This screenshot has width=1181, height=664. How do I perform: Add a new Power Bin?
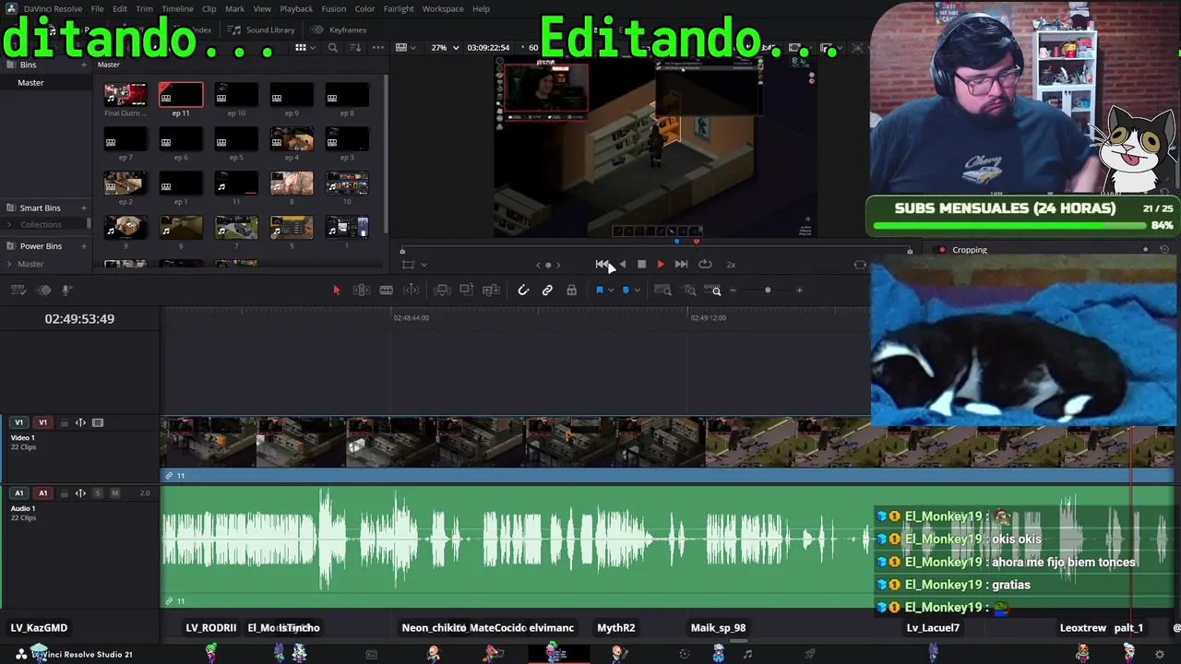tap(83, 246)
